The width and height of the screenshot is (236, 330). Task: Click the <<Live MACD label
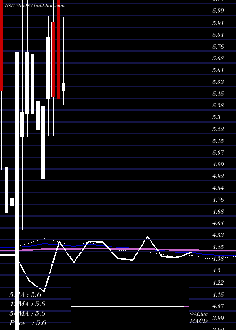[x=199, y=318]
